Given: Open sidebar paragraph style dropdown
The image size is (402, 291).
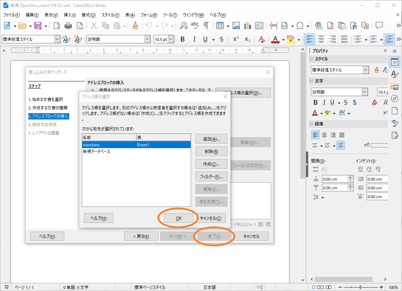Looking at the screenshot, I should (x=366, y=70).
